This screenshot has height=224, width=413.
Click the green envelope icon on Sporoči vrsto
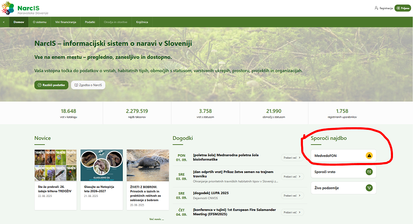pyautogui.click(x=369, y=172)
